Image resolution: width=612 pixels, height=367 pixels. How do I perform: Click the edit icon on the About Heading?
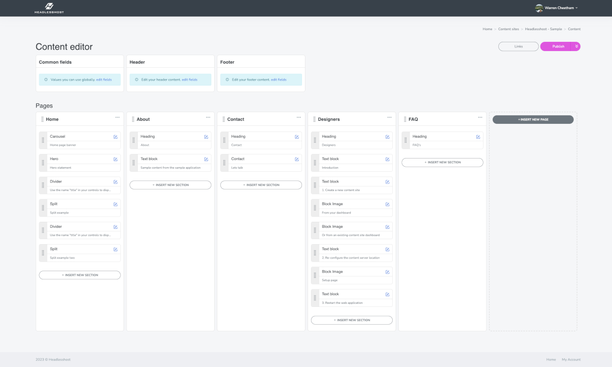click(206, 136)
